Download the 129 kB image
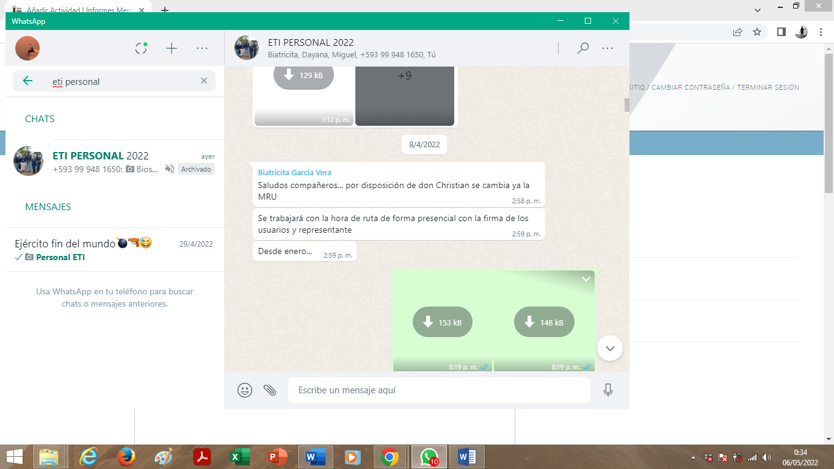Viewport: 834px width, 469px height. coord(303,76)
